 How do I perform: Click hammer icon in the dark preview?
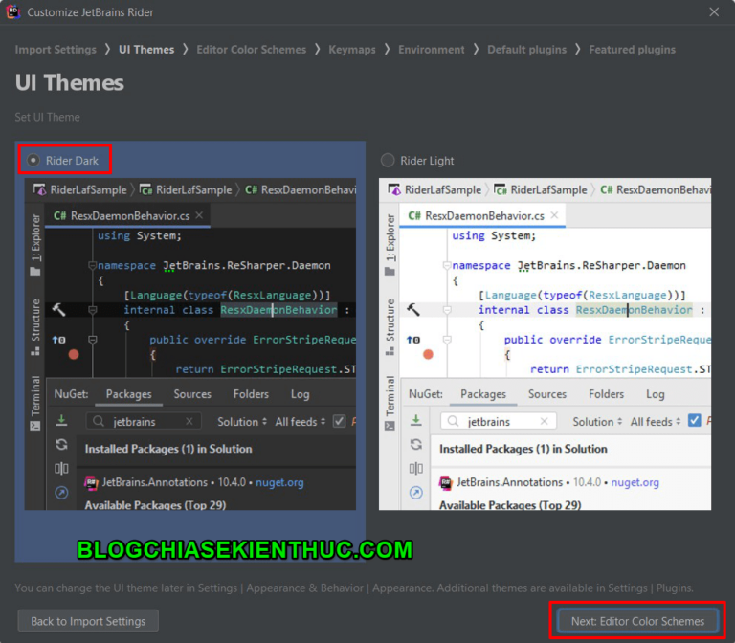[x=59, y=309]
